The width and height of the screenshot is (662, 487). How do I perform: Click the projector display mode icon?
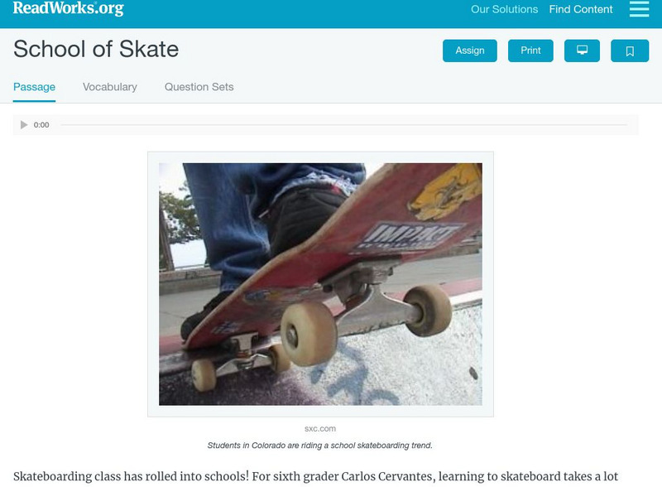(x=582, y=51)
